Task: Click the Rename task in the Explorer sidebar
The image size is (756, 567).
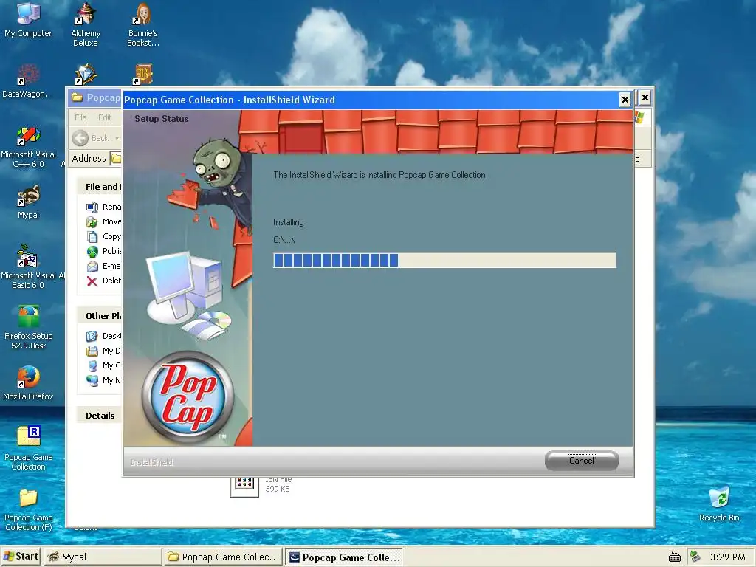Action: tap(104, 207)
